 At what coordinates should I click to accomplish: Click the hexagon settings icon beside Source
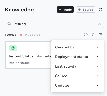[101, 10]
